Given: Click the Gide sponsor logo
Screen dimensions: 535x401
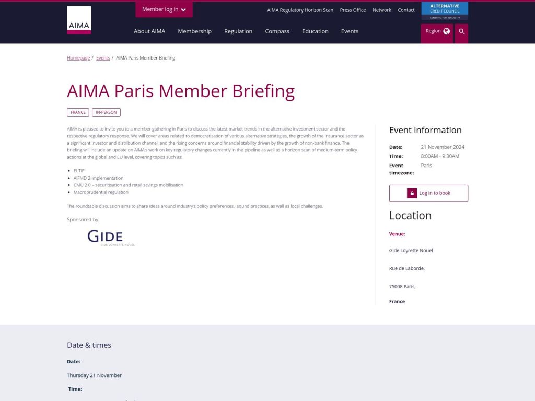Looking at the screenshot, I should coord(110,237).
